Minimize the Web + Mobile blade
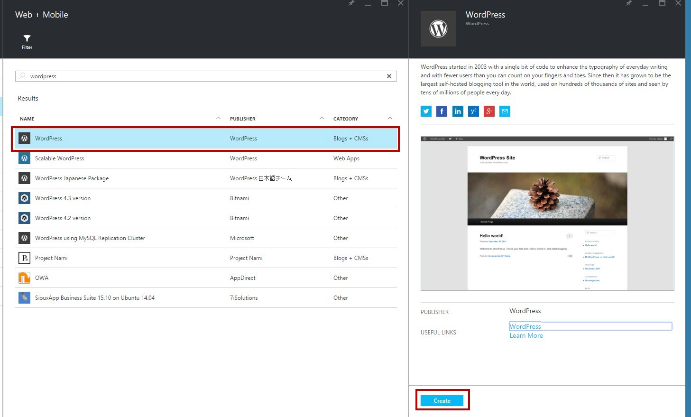 click(x=368, y=4)
